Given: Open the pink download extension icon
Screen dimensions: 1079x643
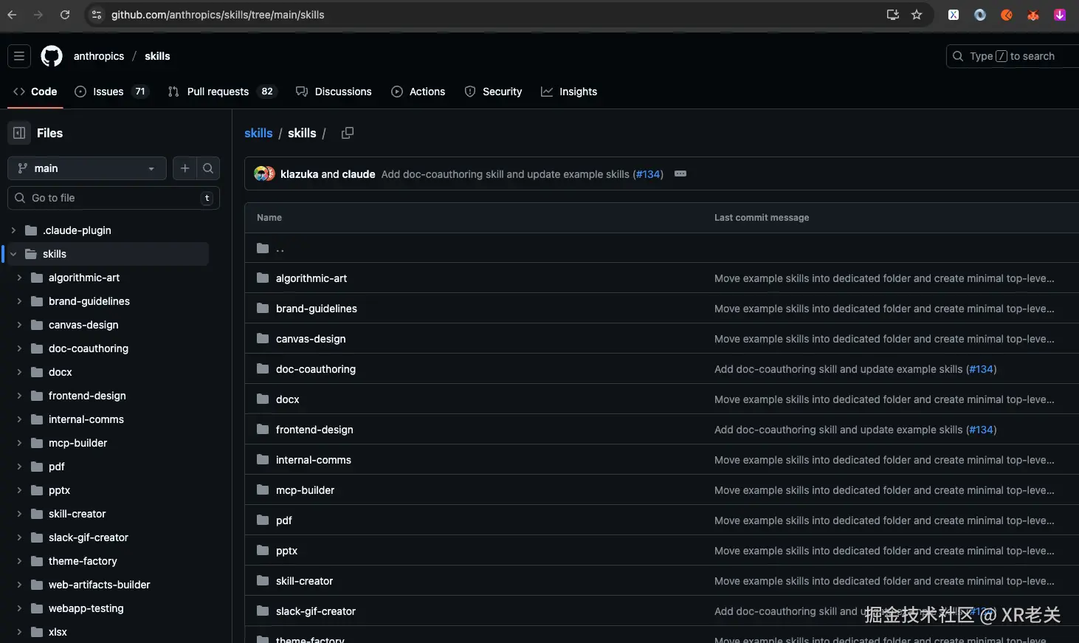Looking at the screenshot, I should point(1060,15).
